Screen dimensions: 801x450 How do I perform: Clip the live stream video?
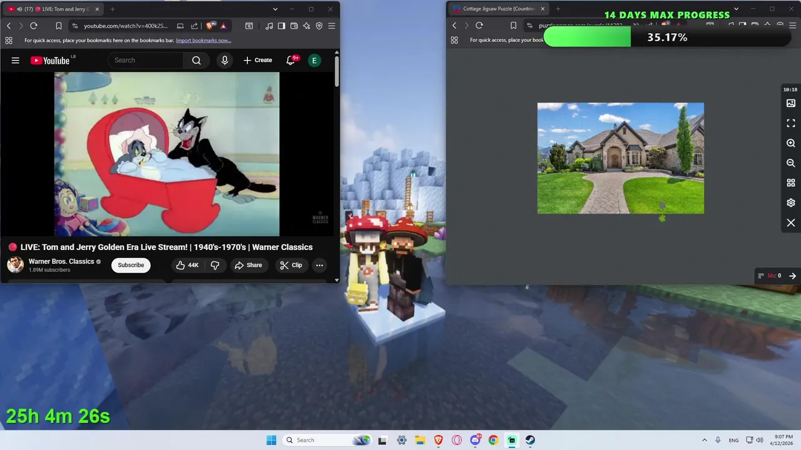291,265
